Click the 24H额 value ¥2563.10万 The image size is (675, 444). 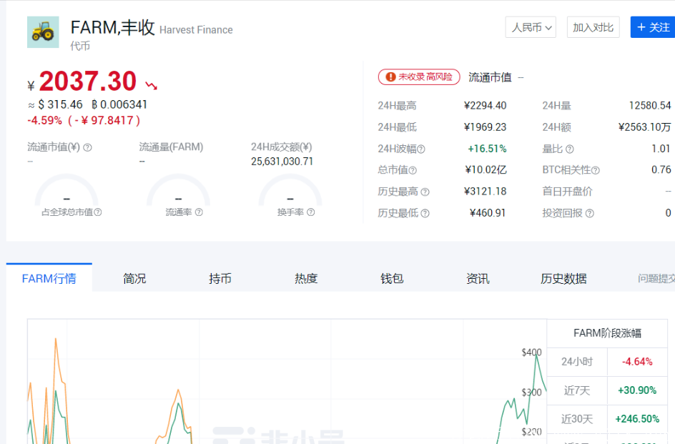tap(644, 127)
